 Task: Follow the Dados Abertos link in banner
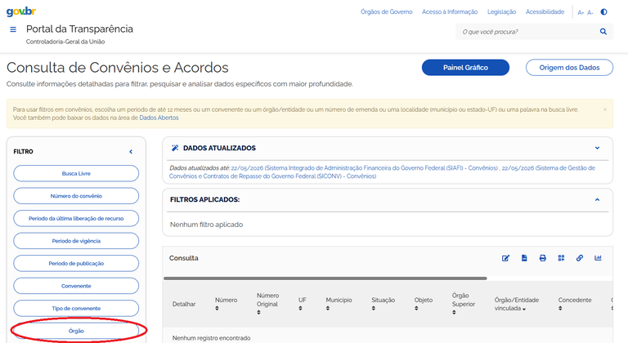coord(159,118)
